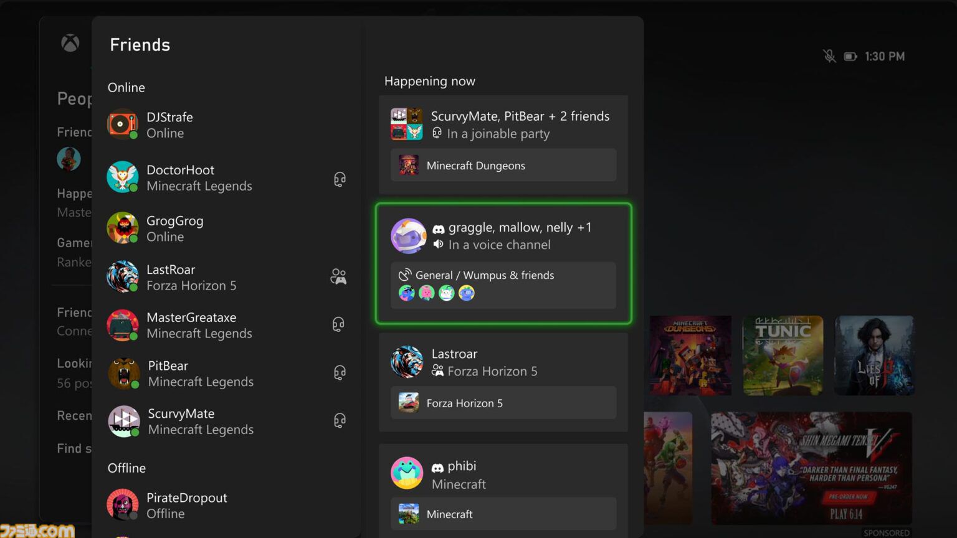Click the profile avatar in People panel behind
Screen dimensions: 957x538
(69, 159)
